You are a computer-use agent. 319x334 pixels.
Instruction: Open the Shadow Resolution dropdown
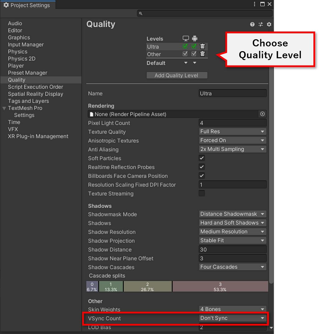[233, 231]
